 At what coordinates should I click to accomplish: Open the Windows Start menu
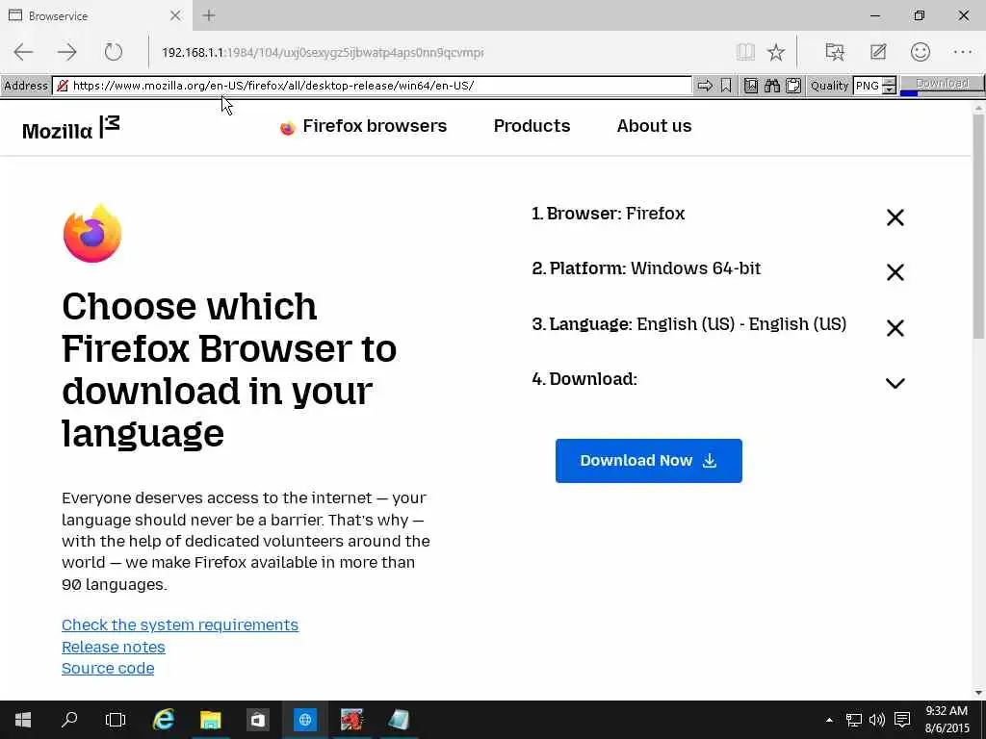(23, 720)
